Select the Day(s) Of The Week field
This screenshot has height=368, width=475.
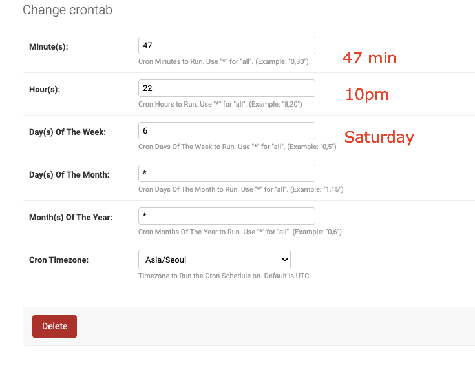point(227,131)
